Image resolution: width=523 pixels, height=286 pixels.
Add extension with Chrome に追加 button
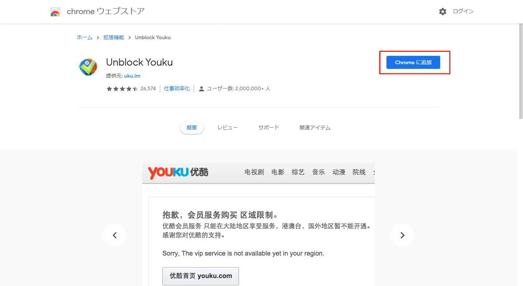pos(413,62)
